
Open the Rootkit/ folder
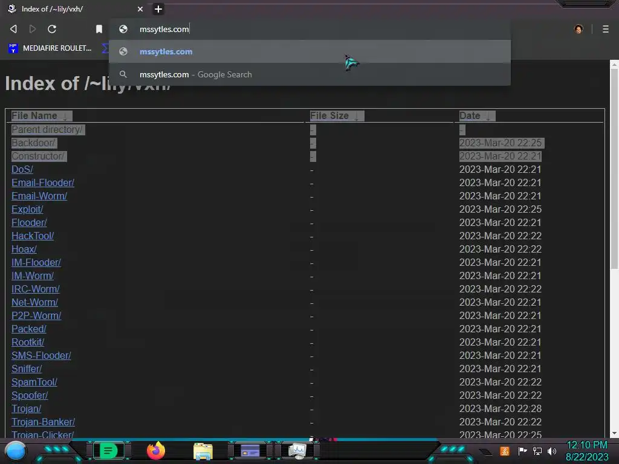(x=28, y=342)
